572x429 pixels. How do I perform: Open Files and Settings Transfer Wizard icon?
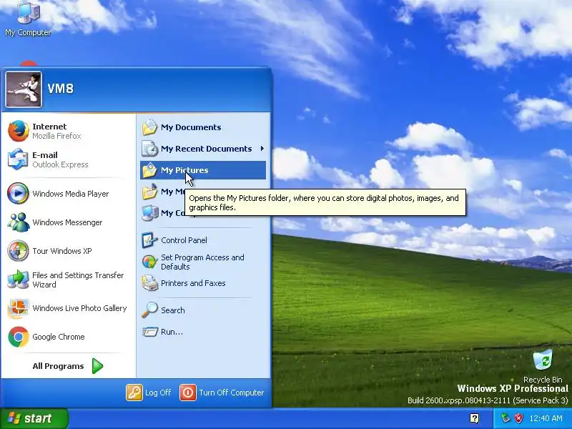pyautogui.click(x=18, y=280)
